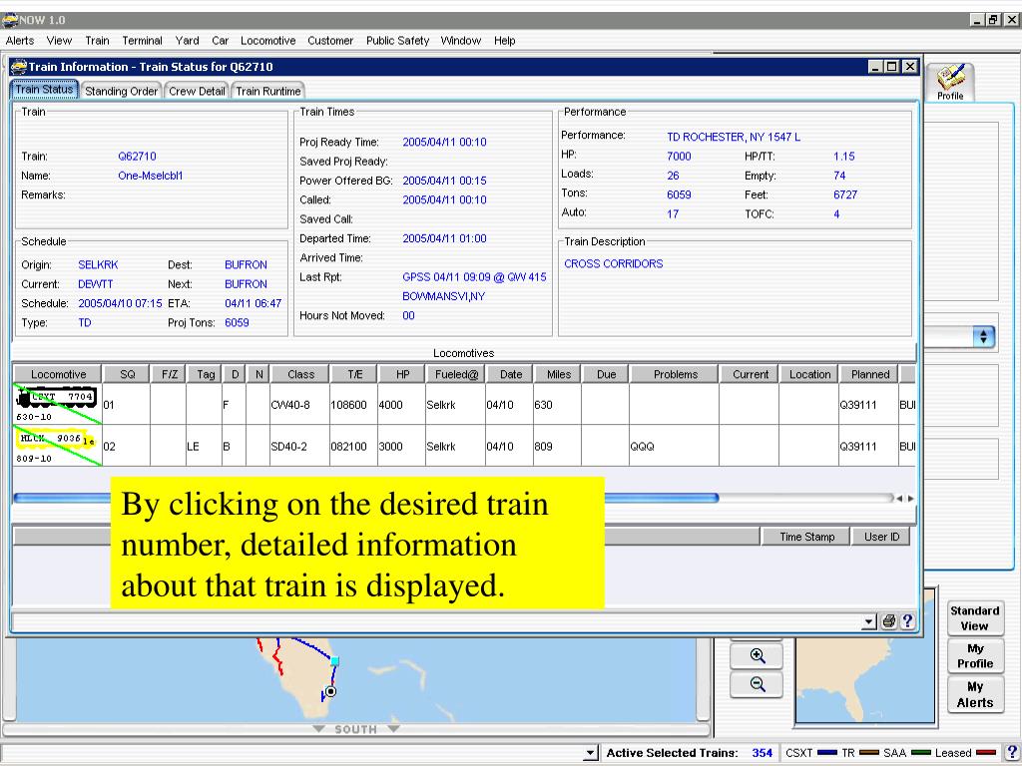This screenshot has height=766, width=1022.
Task: Open help in Train Information window
Action: (x=907, y=621)
